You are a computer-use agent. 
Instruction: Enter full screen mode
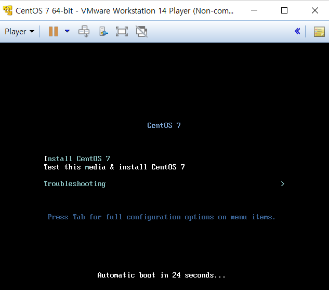coord(122,32)
